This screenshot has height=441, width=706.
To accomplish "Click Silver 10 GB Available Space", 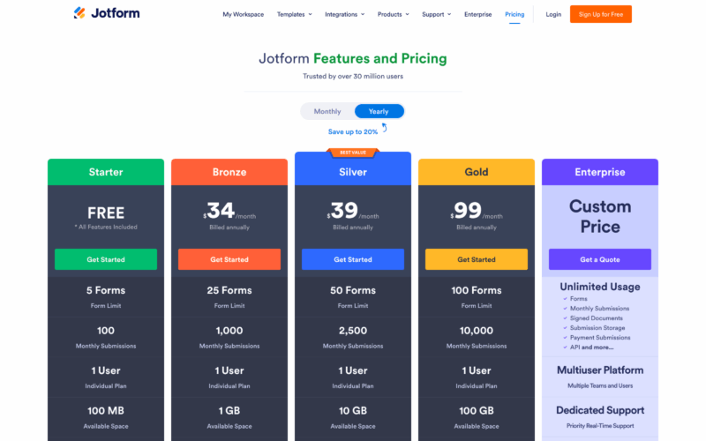I will coord(352,417).
